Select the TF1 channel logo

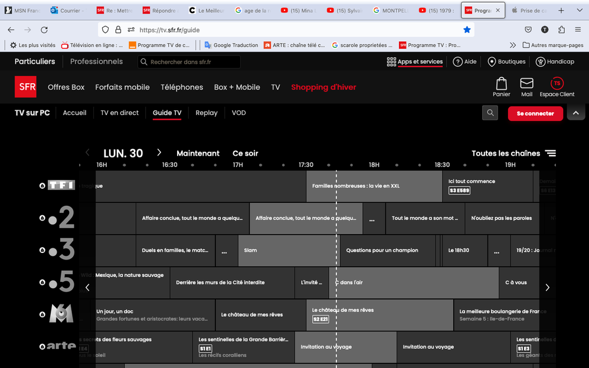coord(61,185)
